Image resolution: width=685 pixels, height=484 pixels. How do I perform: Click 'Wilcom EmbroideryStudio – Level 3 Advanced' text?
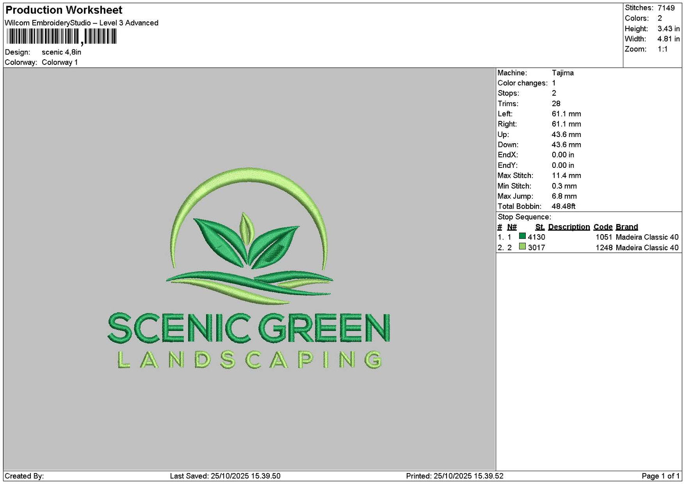pyautogui.click(x=82, y=23)
